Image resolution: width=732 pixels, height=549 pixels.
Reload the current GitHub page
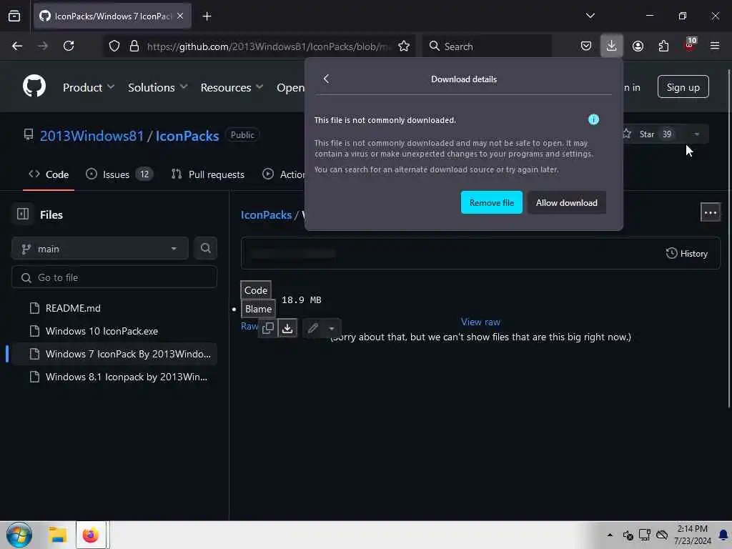69,46
